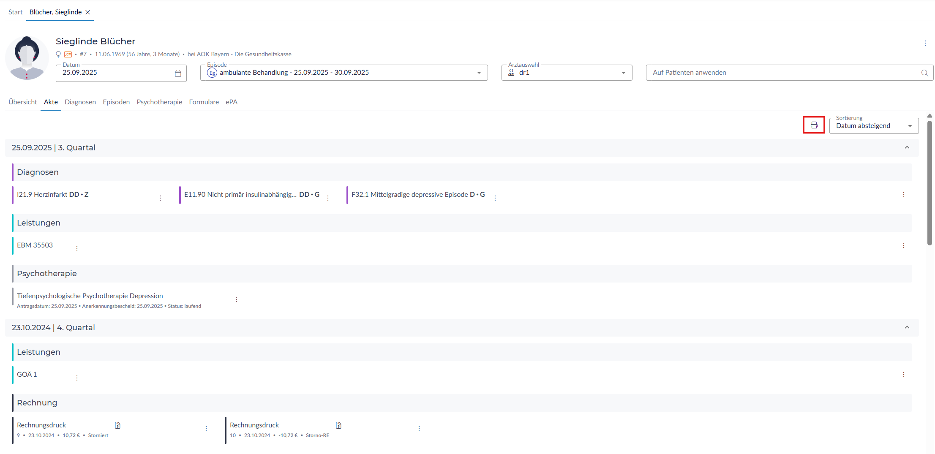
Task: Switch to the Psychotherapie tab
Action: pyautogui.click(x=159, y=102)
